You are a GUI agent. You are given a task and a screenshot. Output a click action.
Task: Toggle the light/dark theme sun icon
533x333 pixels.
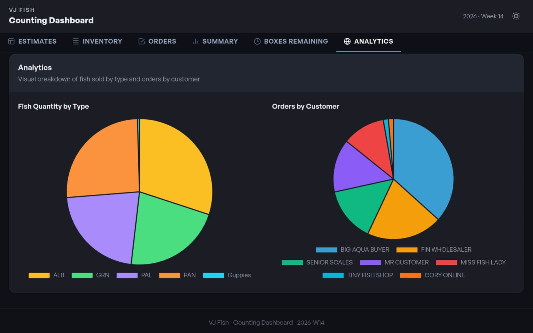[516, 16]
